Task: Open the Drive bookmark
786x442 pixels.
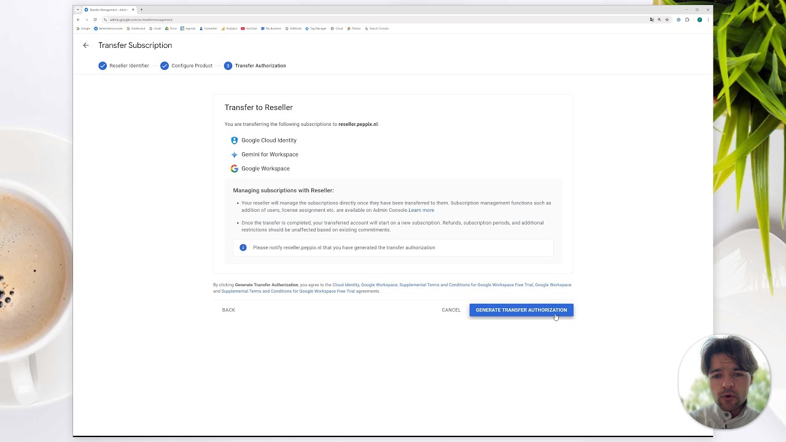Action: tap(171, 28)
